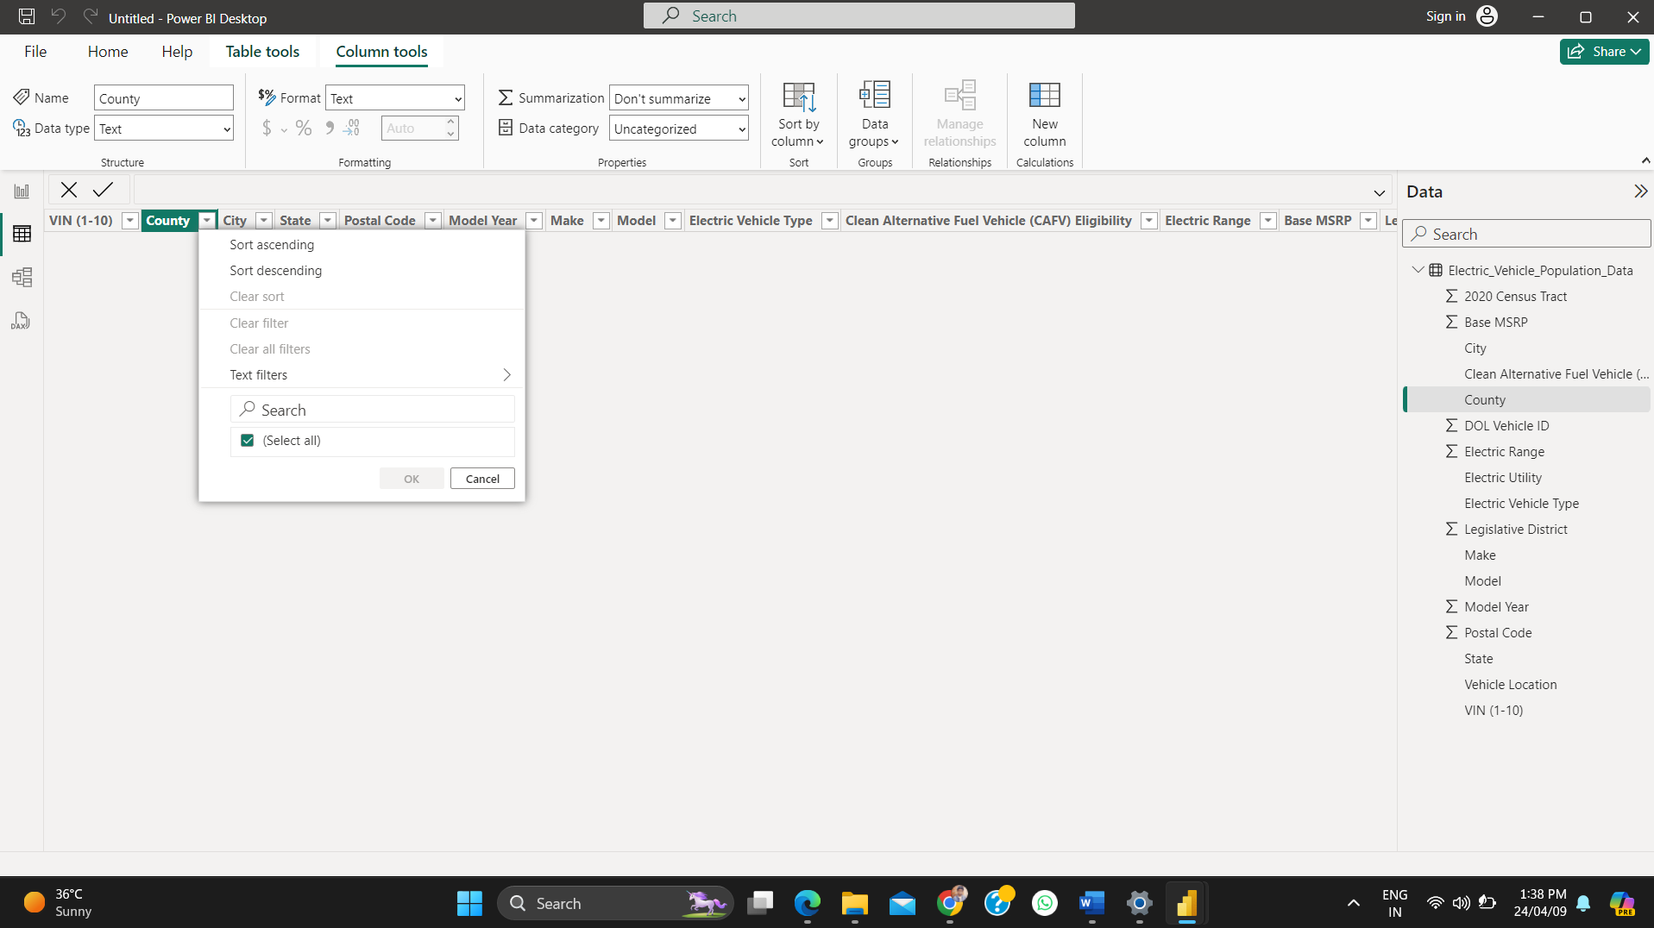Click the Sign in link
The image size is (1654, 928).
coord(1445,16)
